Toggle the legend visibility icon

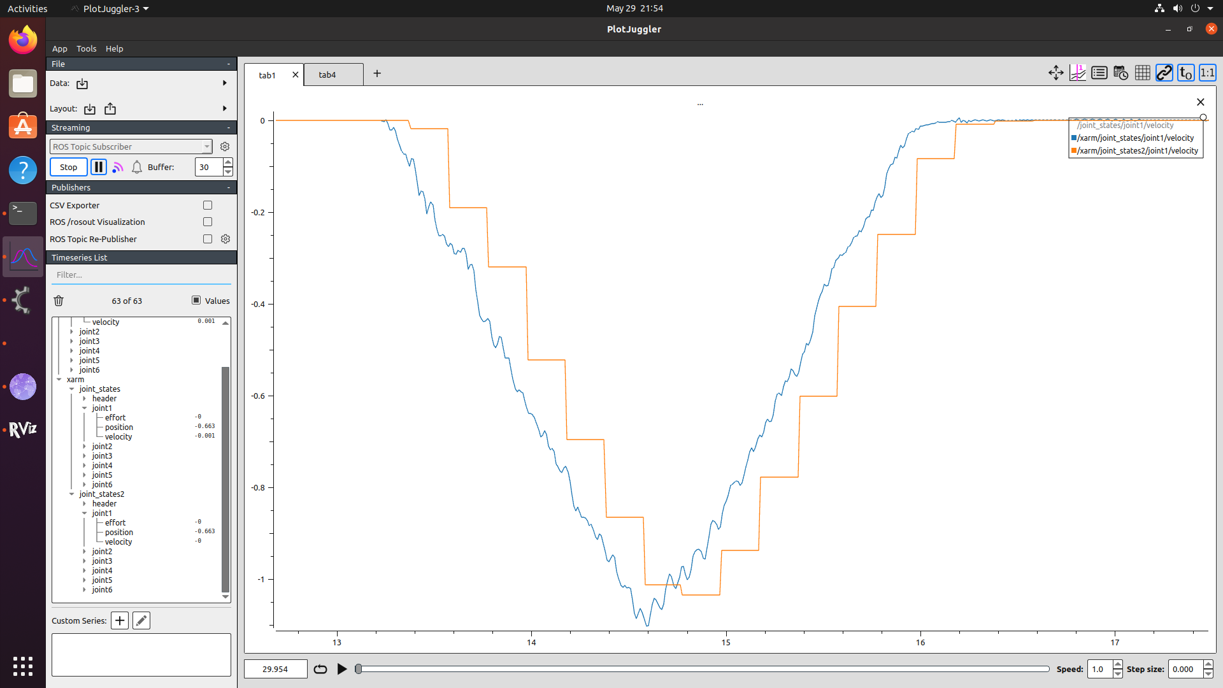click(x=1099, y=73)
